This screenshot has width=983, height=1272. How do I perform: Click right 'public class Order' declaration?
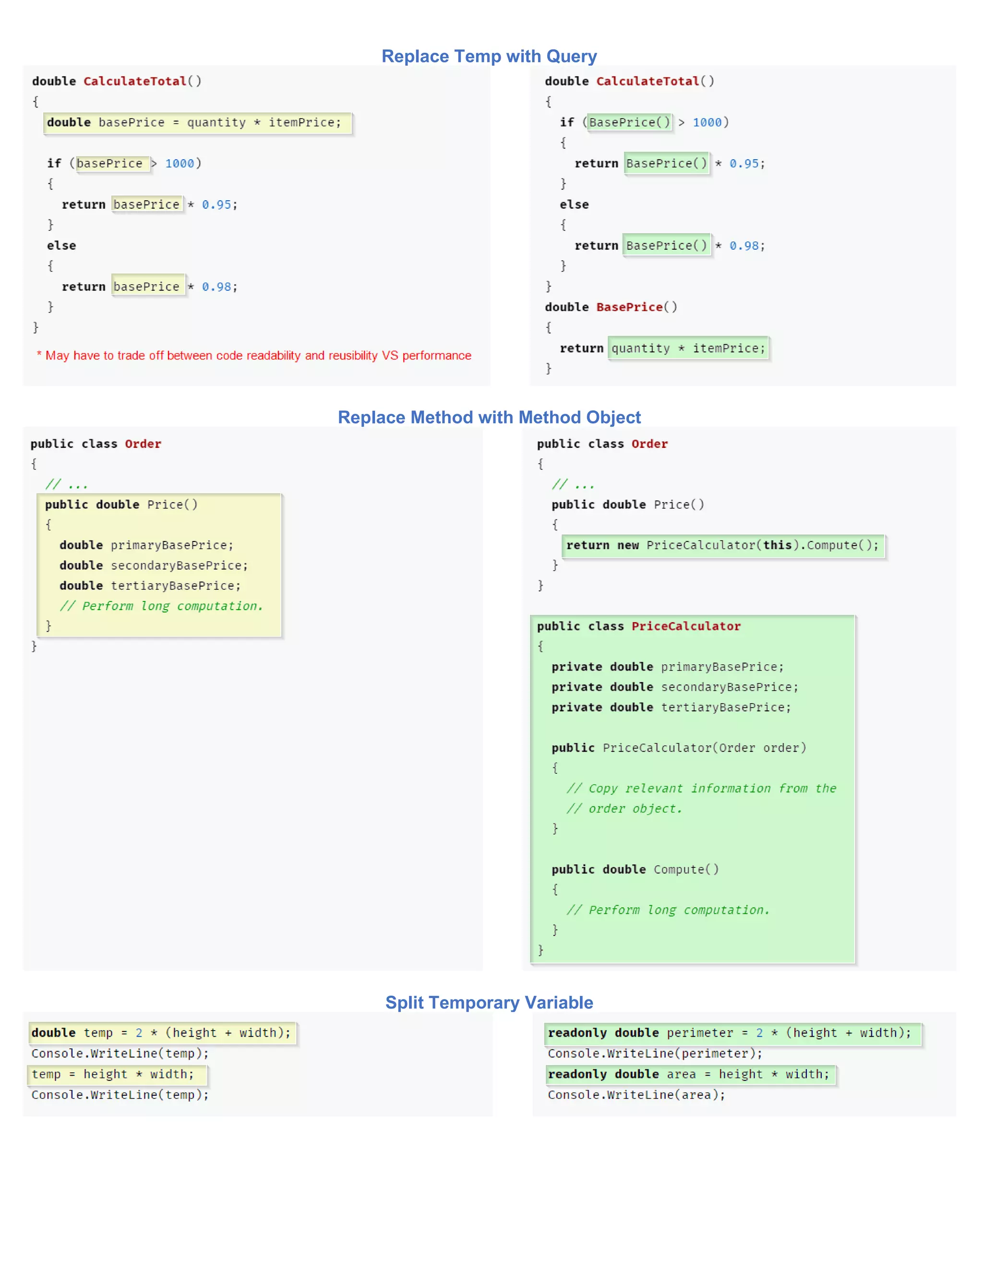point(603,444)
